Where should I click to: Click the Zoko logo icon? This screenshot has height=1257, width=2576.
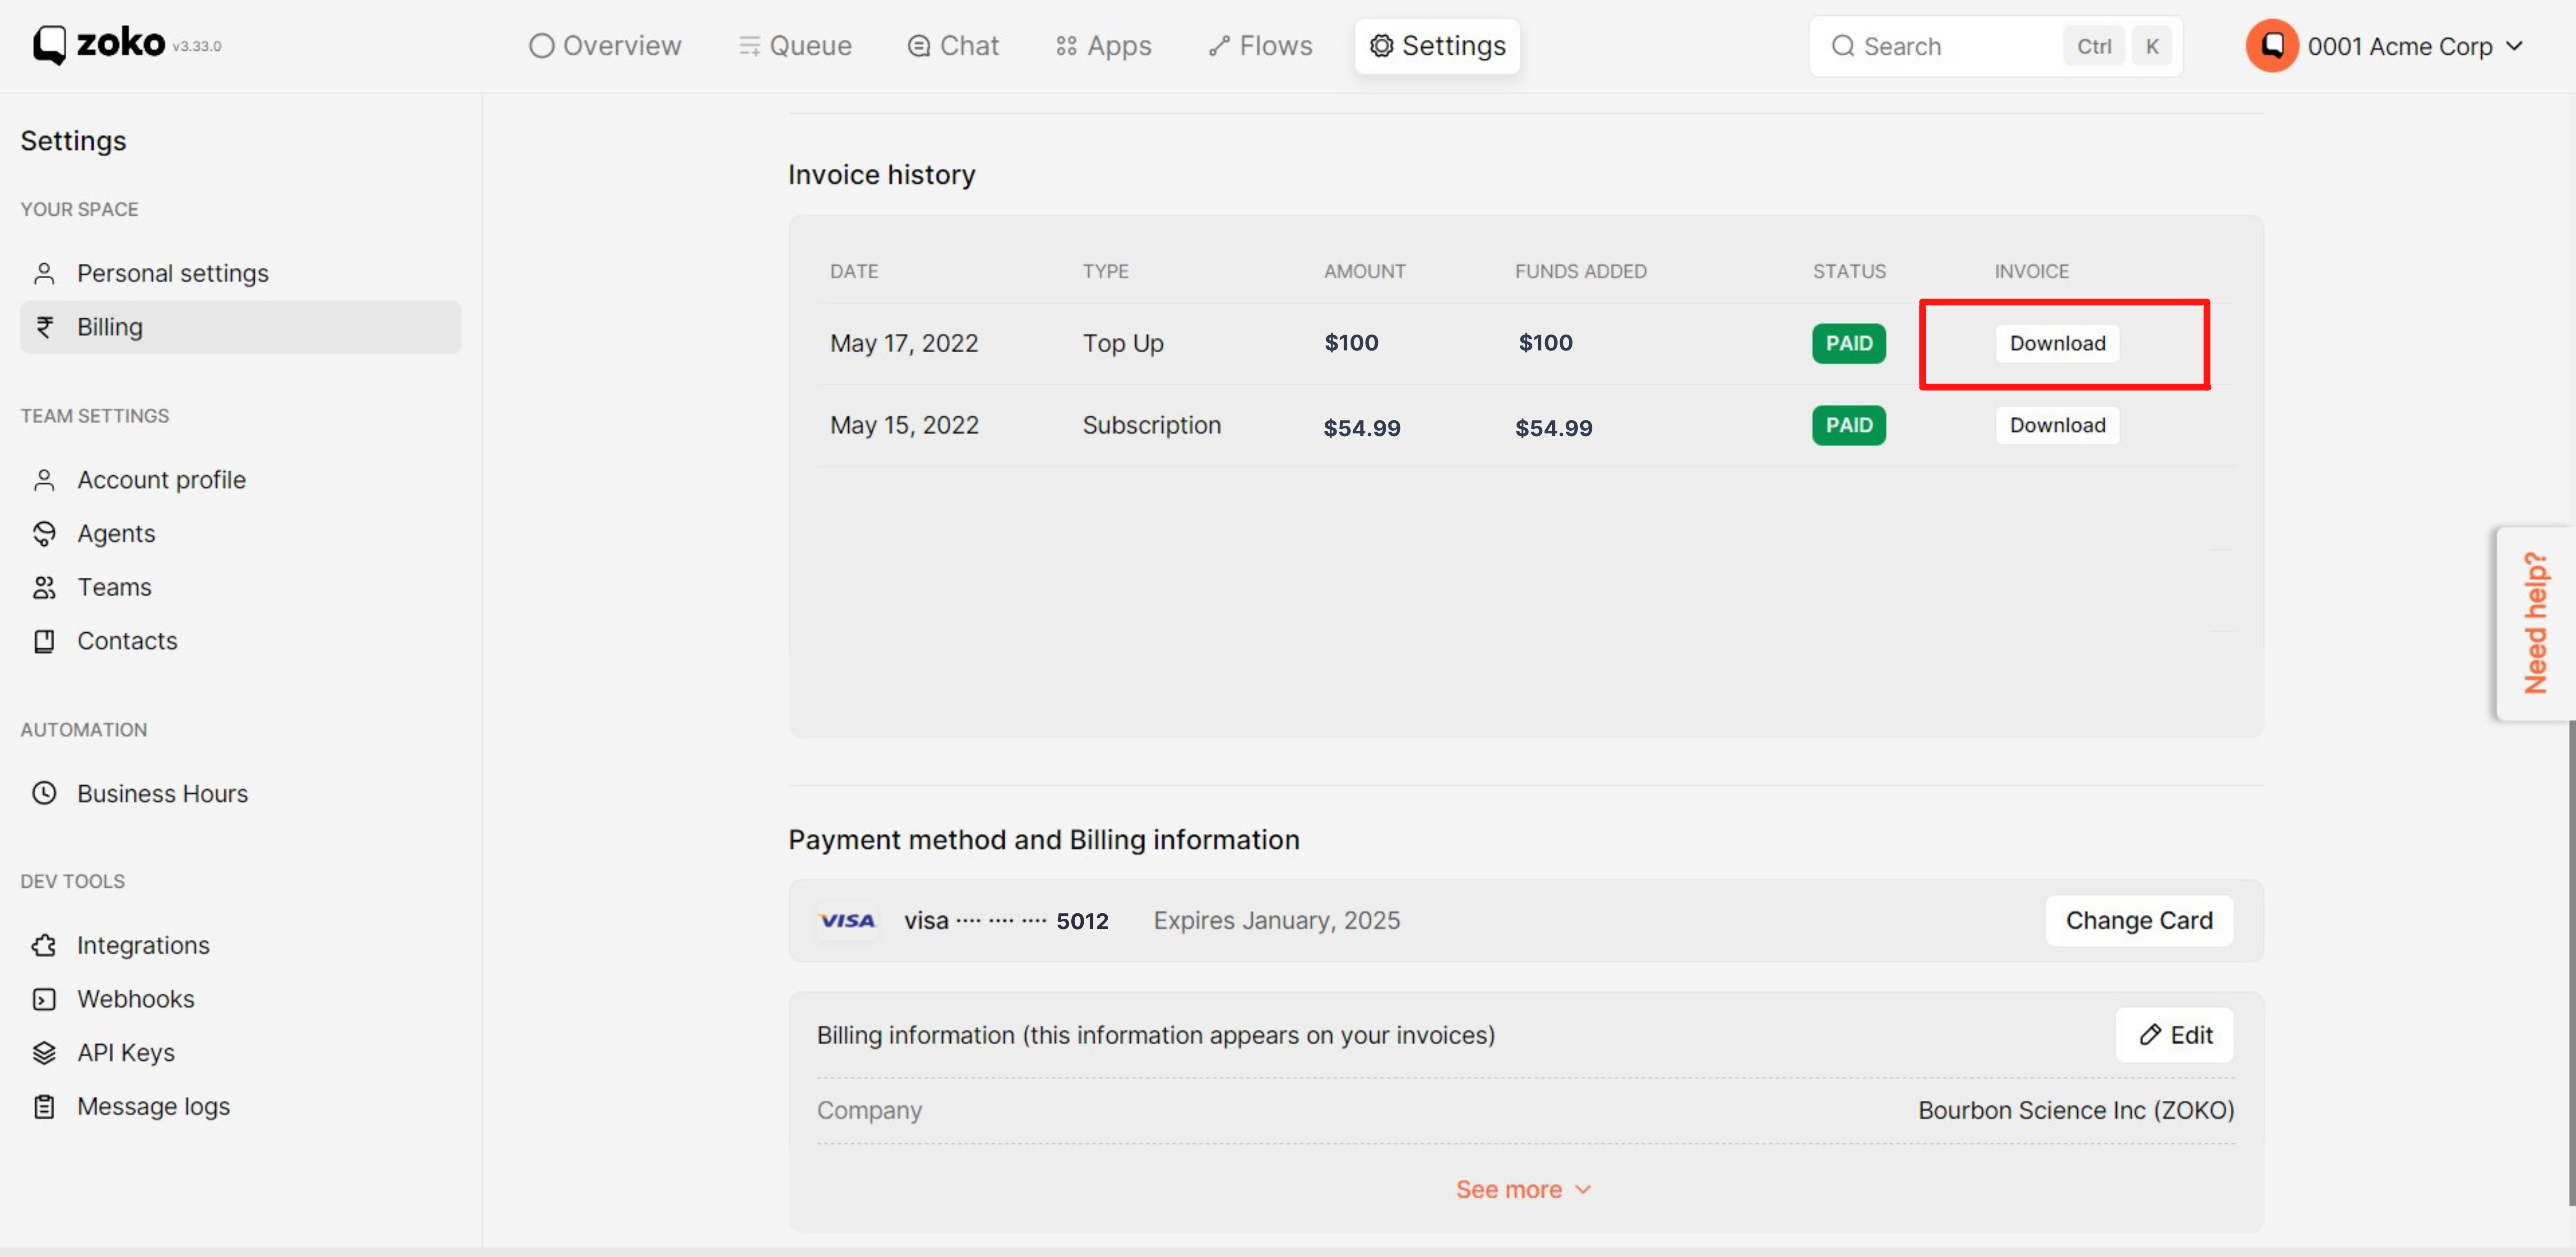pos(50,45)
